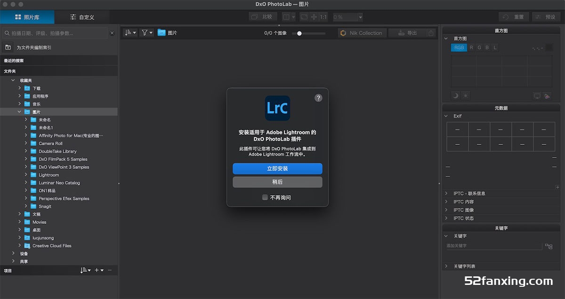565x299 pixels.
Task: Select the G histogram channel
Action: [x=479, y=48]
